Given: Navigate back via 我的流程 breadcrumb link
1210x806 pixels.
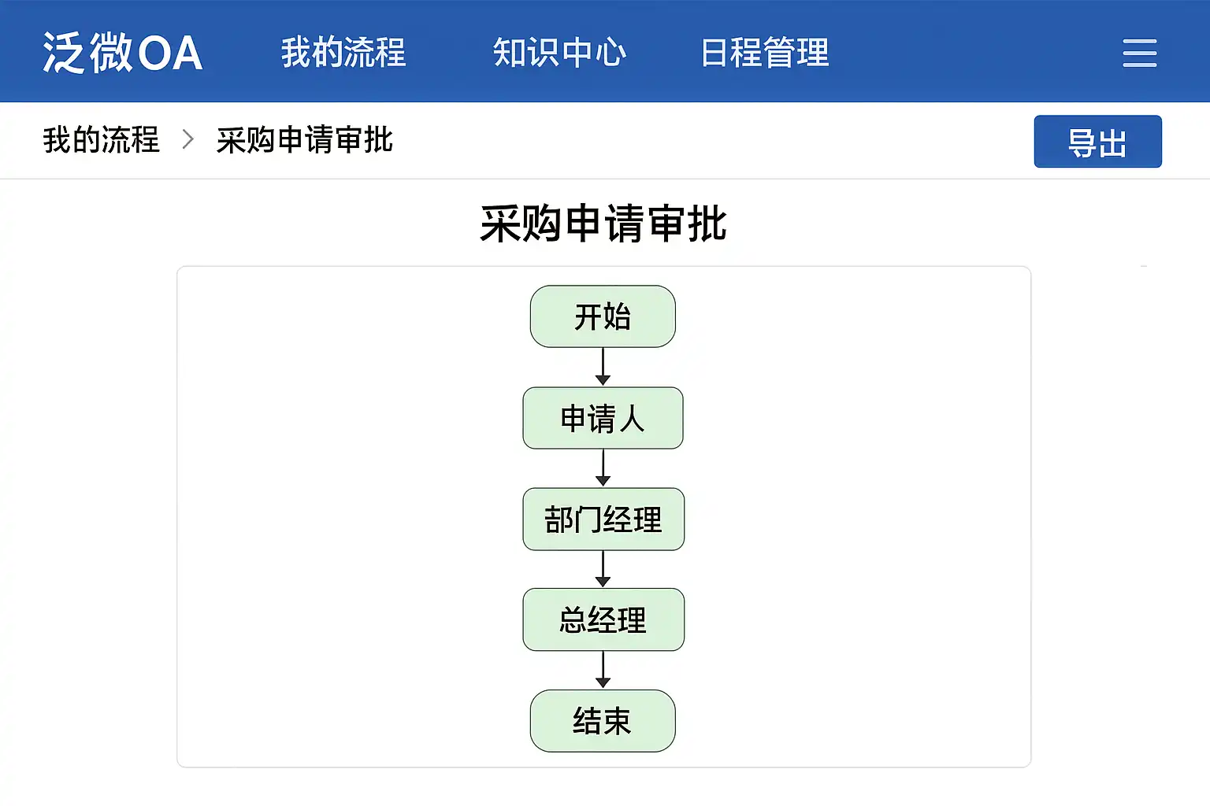Looking at the screenshot, I should [101, 140].
